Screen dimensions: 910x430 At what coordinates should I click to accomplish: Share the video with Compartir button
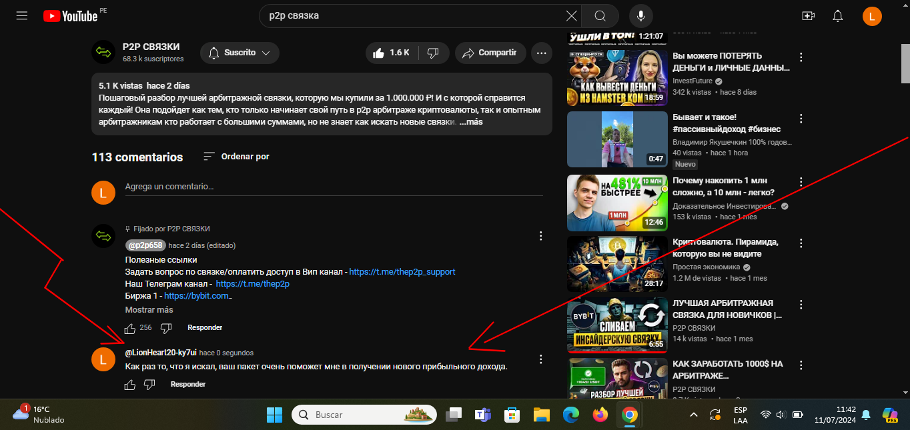click(x=490, y=53)
